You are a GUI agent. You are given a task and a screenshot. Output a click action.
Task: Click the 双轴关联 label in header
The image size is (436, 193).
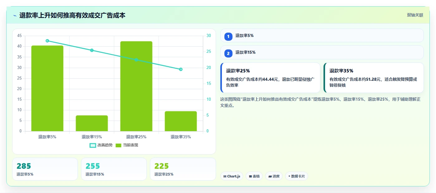coord(415,15)
